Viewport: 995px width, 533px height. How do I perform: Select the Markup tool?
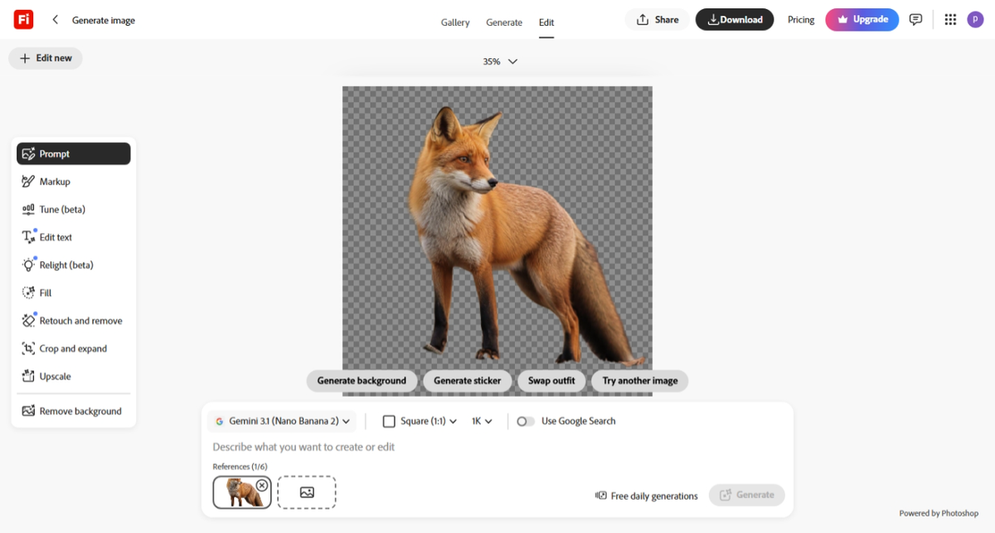(x=74, y=182)
